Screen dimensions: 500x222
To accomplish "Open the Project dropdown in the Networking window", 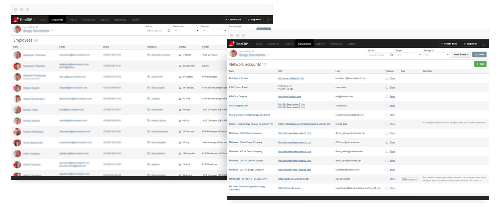I will (x=409, y=55).
